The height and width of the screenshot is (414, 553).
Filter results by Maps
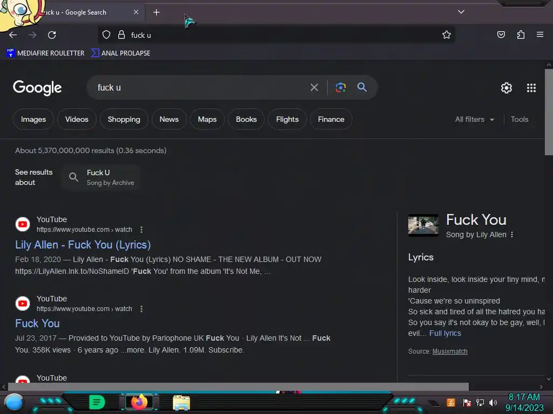[207, 119]
